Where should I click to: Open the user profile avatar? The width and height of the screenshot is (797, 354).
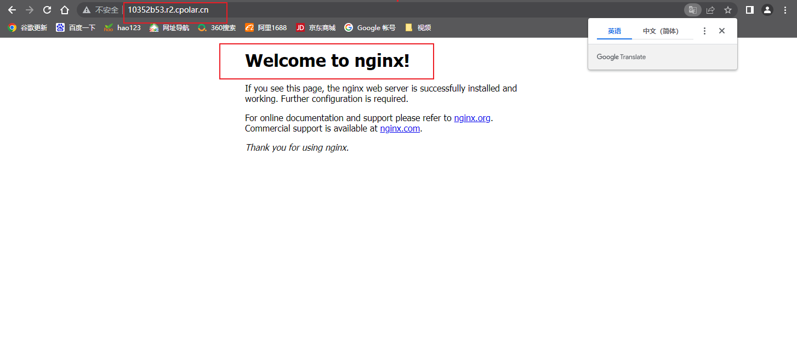point(767,10)
